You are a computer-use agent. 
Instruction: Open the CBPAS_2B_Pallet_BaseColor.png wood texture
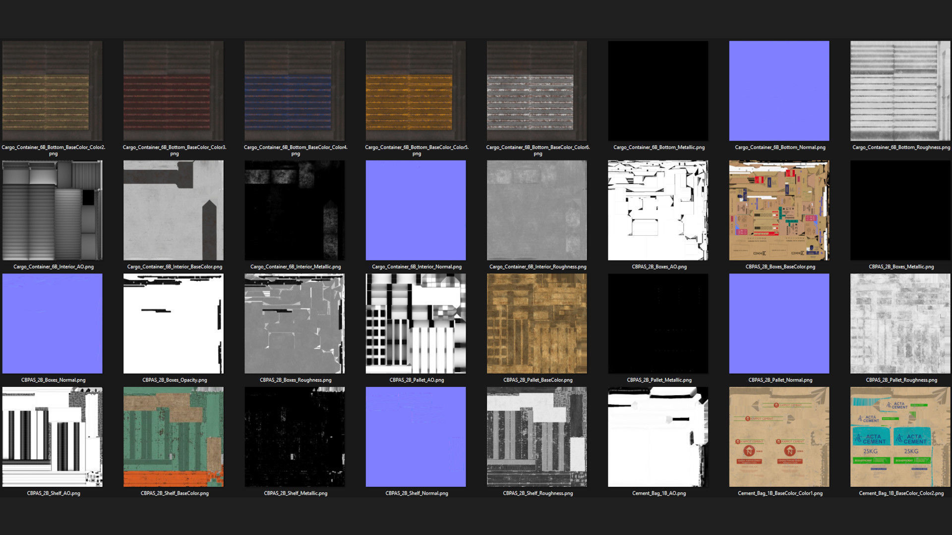click(x=536, y=323)
